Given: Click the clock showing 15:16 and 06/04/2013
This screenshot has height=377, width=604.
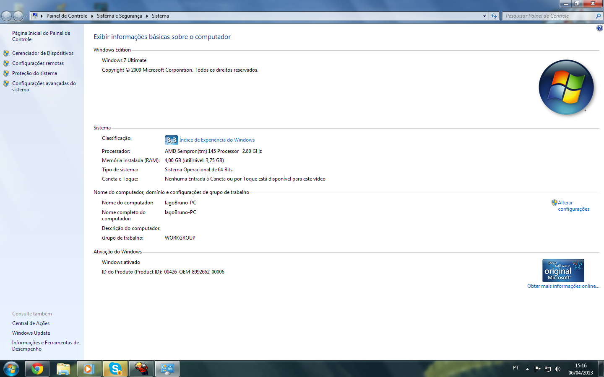Looking at the screenshot, I should (x=581, y=369).
